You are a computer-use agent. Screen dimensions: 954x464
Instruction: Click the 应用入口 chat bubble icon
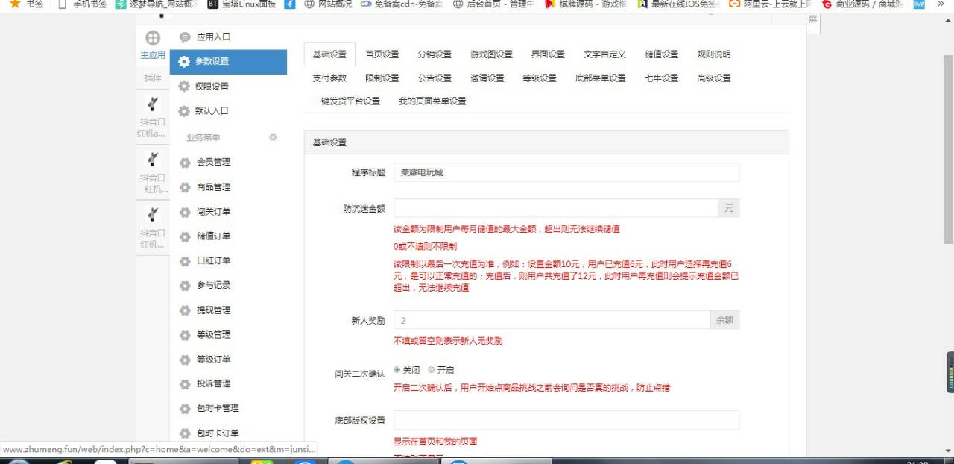tap(185, 37)
